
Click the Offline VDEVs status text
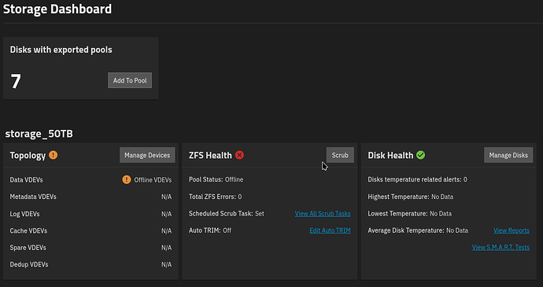153,180
